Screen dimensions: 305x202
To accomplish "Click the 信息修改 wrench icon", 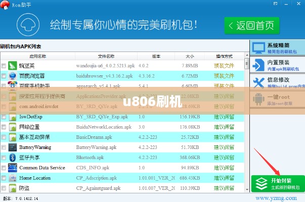I will click(x=258, y=82).
